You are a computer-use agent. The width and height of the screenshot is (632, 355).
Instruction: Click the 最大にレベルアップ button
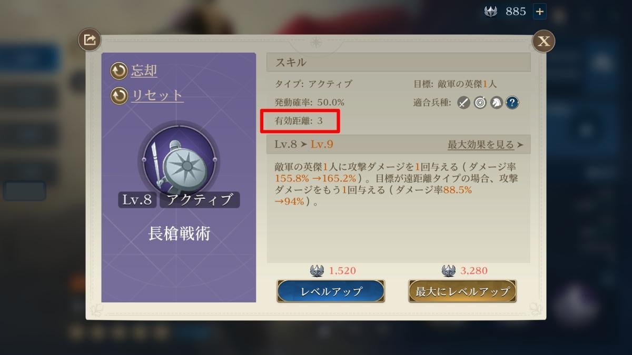[x=462, y=291]
